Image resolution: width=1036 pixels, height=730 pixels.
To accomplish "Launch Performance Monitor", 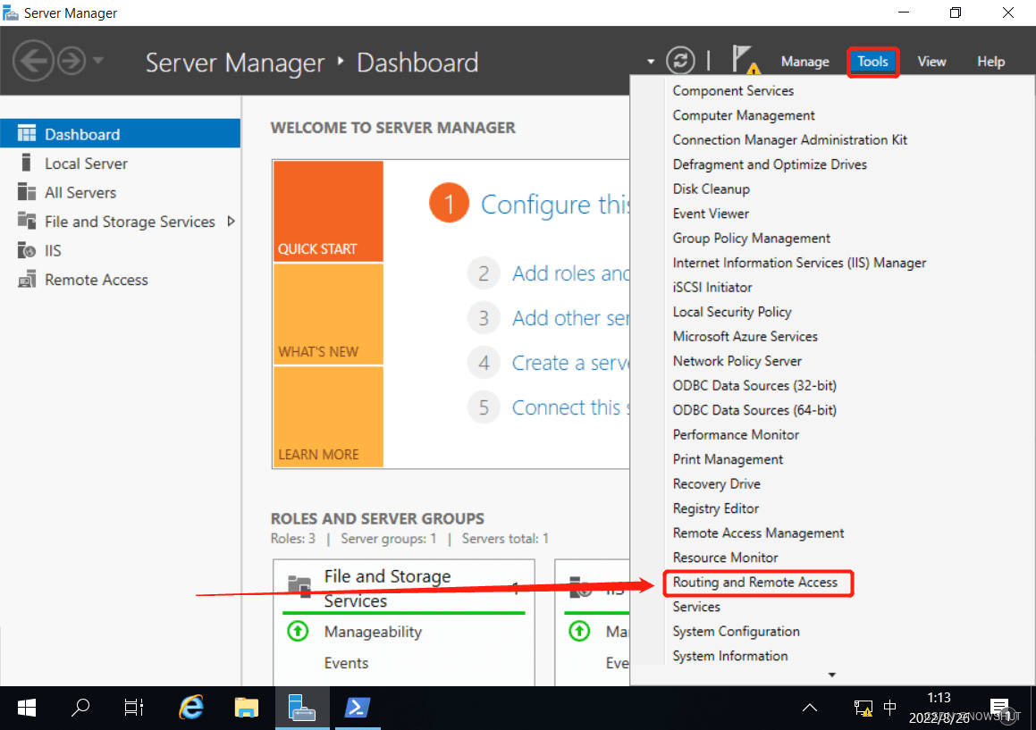I will (736, 435).
